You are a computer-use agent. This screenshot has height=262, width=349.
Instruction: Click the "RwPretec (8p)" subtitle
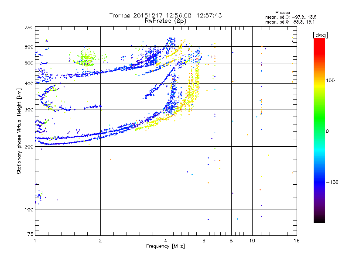pos(165,21)
